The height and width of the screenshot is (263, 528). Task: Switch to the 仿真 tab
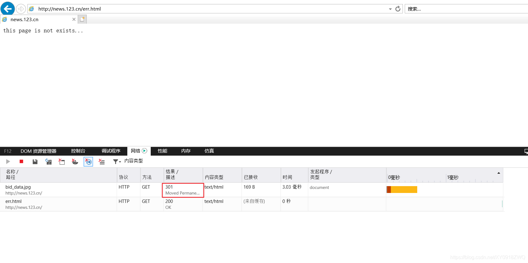209,151
